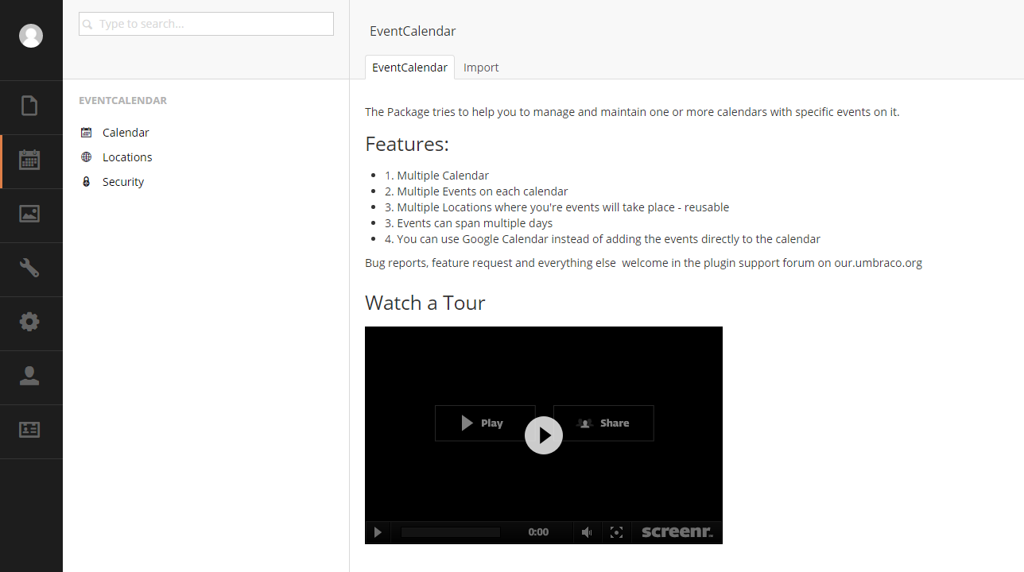Switch to the Import tab

[x=481, y=68]
